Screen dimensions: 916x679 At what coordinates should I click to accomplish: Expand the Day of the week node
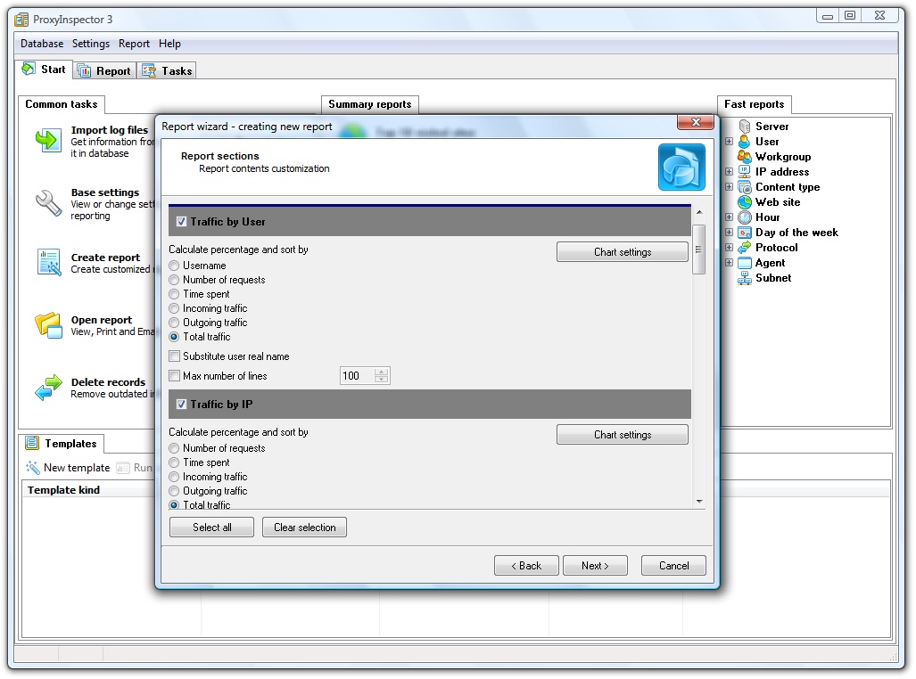pyautogui.click(x=729, y=233)
